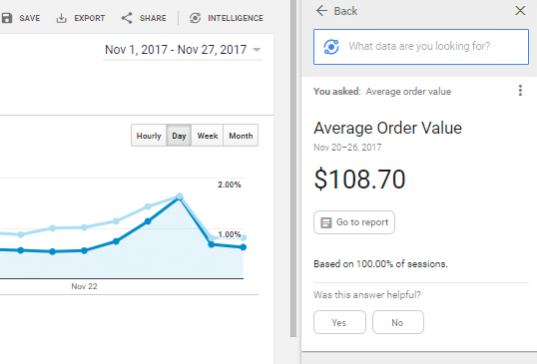This screenshot has width=537, height=364.
Task: Click the Save floppy disk icon
Action: pyautogui.click(x=7, y=18)
